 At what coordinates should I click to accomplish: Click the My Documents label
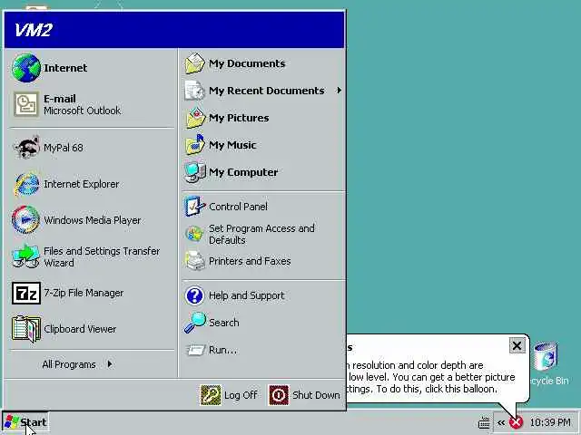coord(247,63)
